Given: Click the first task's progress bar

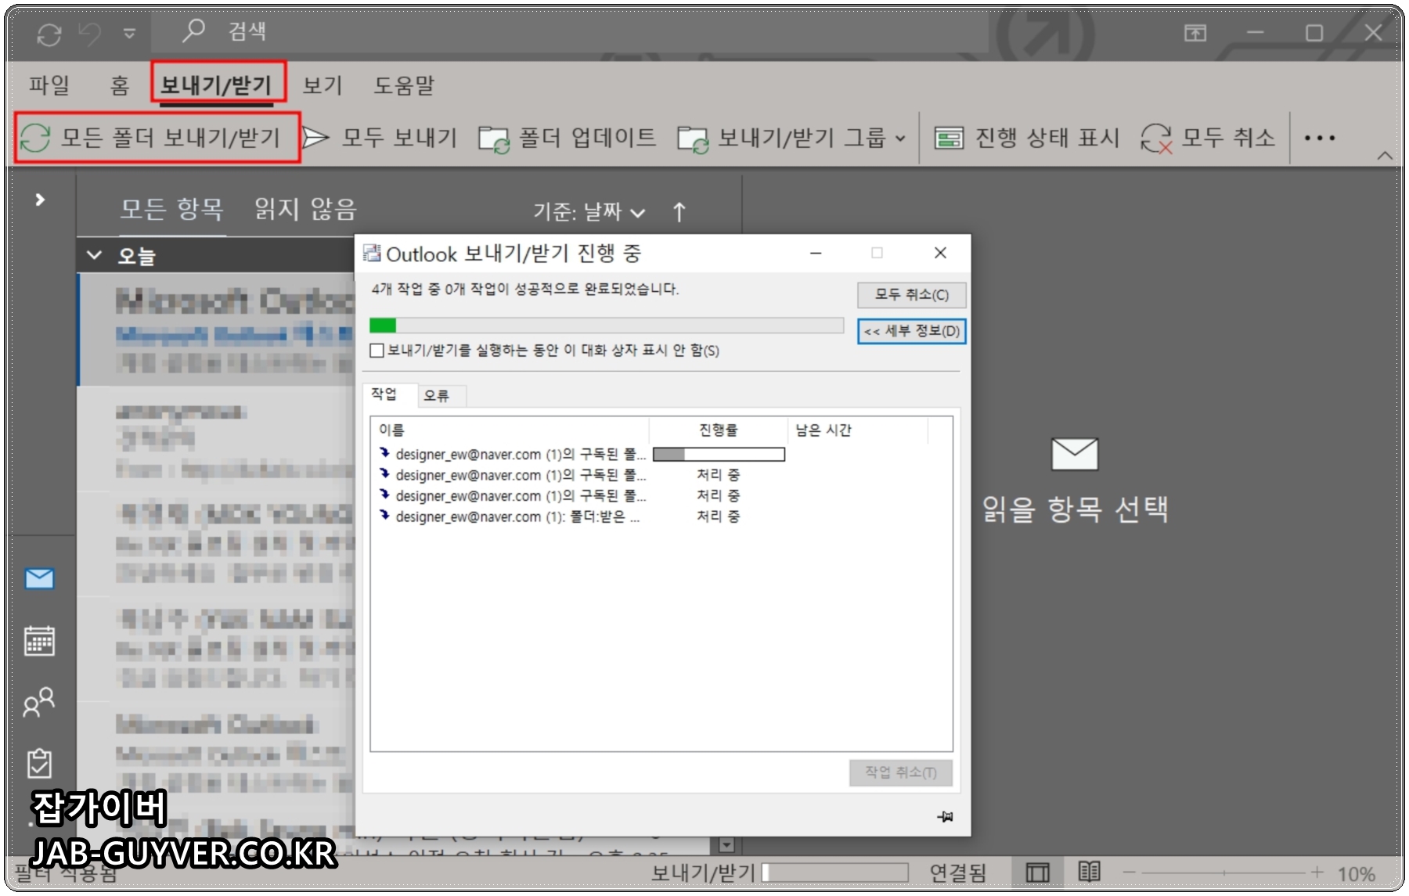Looking at the screenshot, I should pyautogui.click(x=719, y=454).
